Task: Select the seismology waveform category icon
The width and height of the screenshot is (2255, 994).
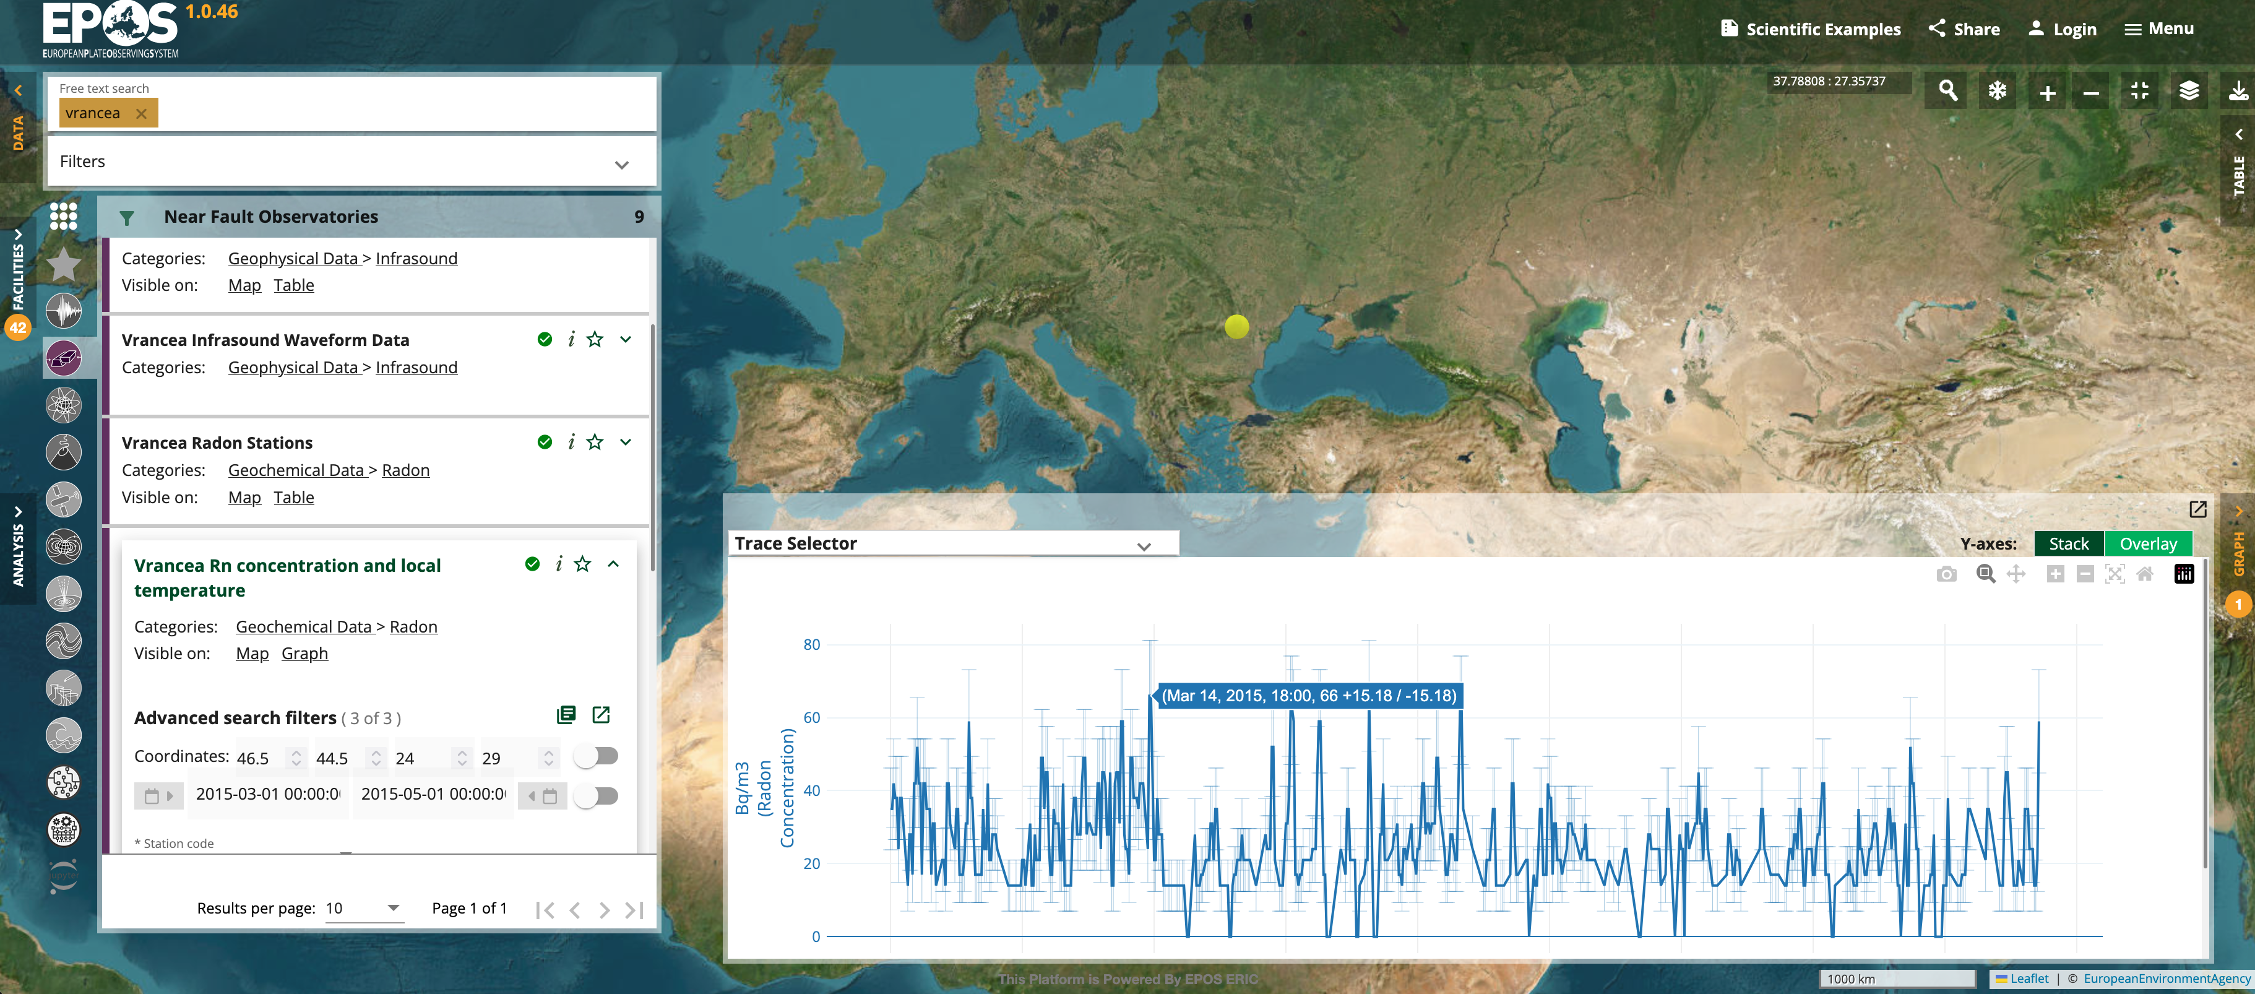Action: pyautogui.click(x=64, y=311)
